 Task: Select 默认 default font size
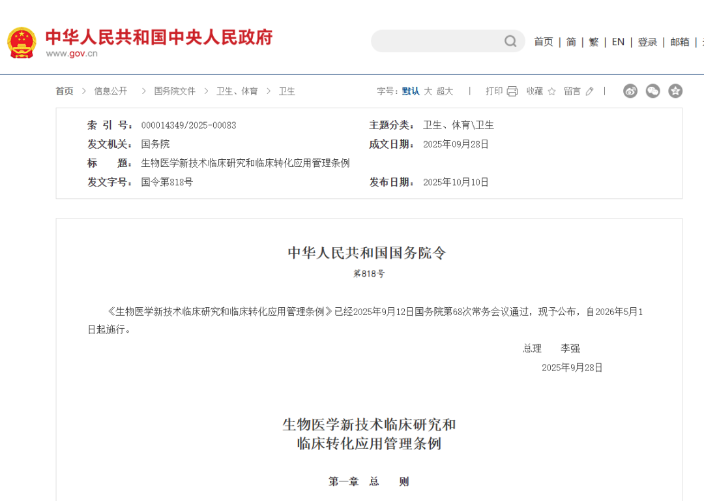(411, 91)
